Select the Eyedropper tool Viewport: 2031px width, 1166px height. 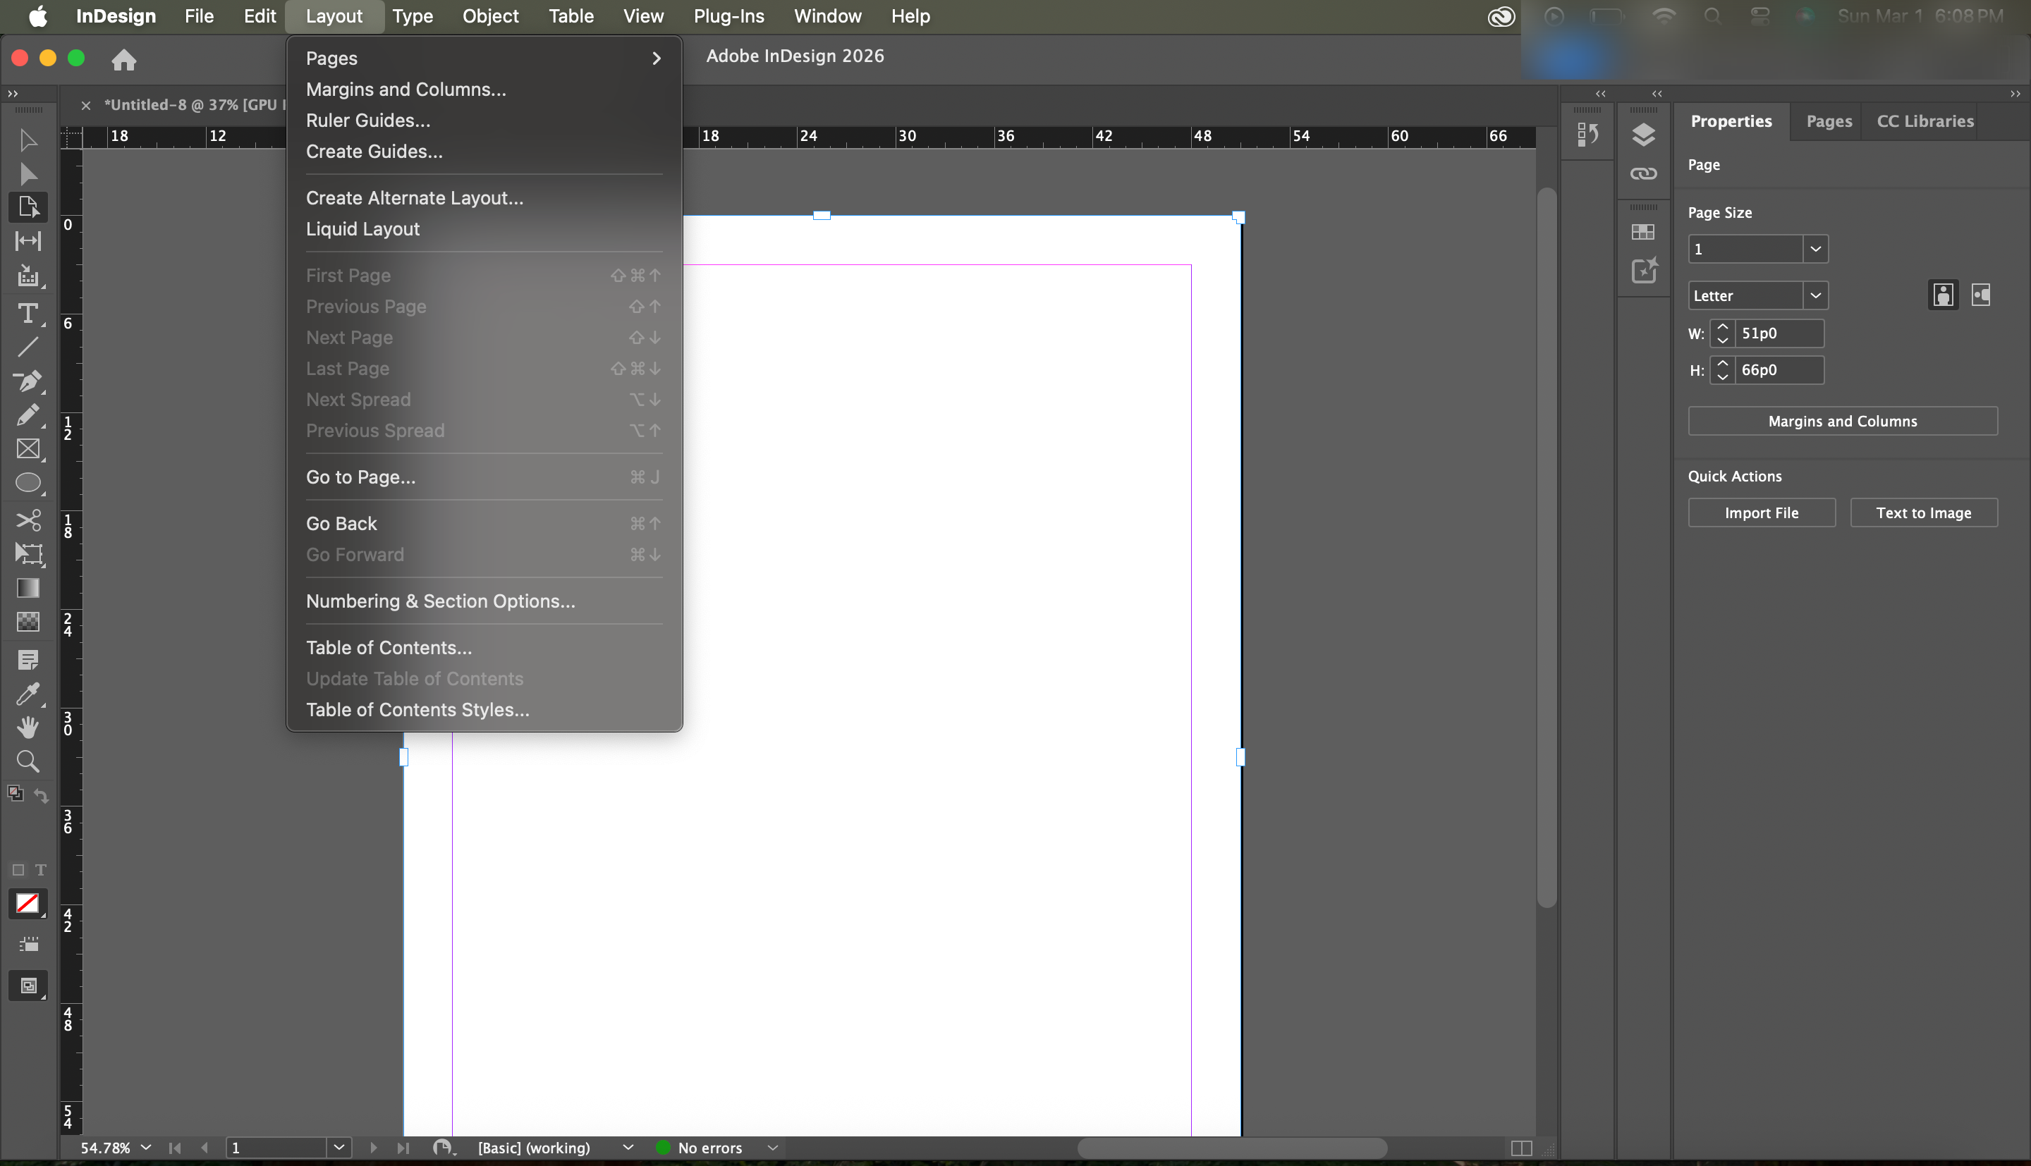pos(28,694)
